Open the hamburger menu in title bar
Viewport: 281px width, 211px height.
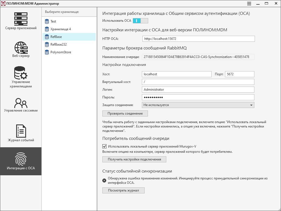click(249, 4)
